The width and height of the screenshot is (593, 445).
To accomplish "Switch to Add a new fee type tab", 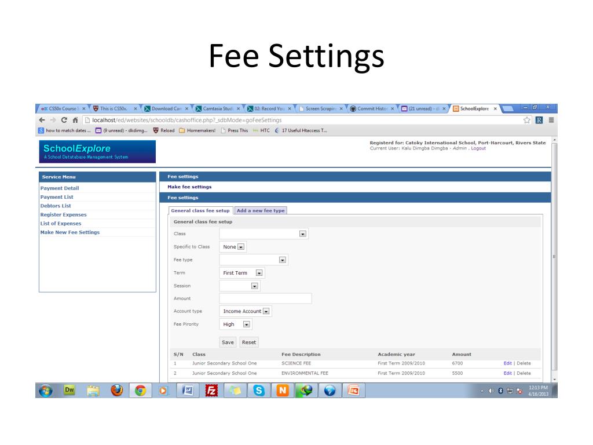I will click(261, 210).
